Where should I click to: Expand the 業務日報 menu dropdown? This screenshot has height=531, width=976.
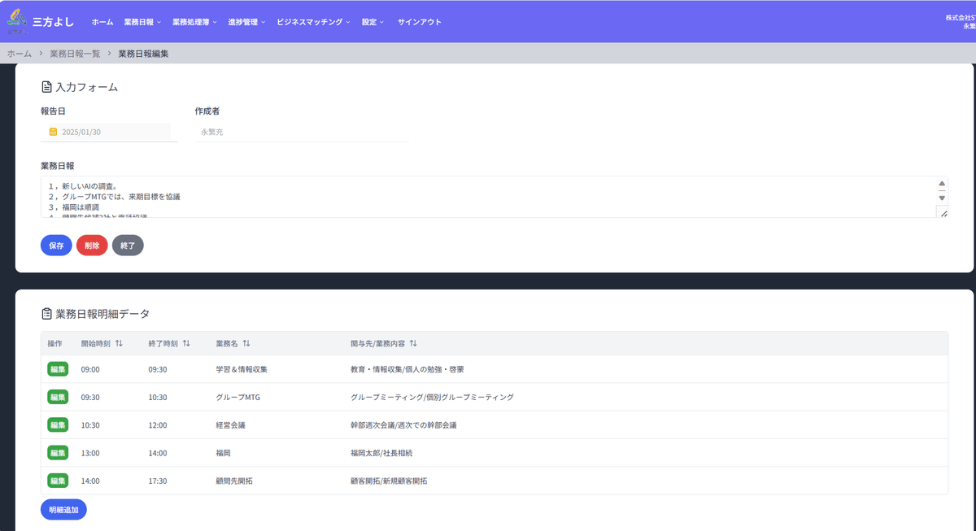pos(142,22)
